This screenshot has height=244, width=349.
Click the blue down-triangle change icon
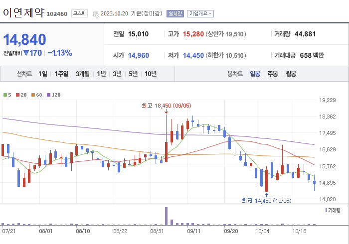tap(26, 53)
